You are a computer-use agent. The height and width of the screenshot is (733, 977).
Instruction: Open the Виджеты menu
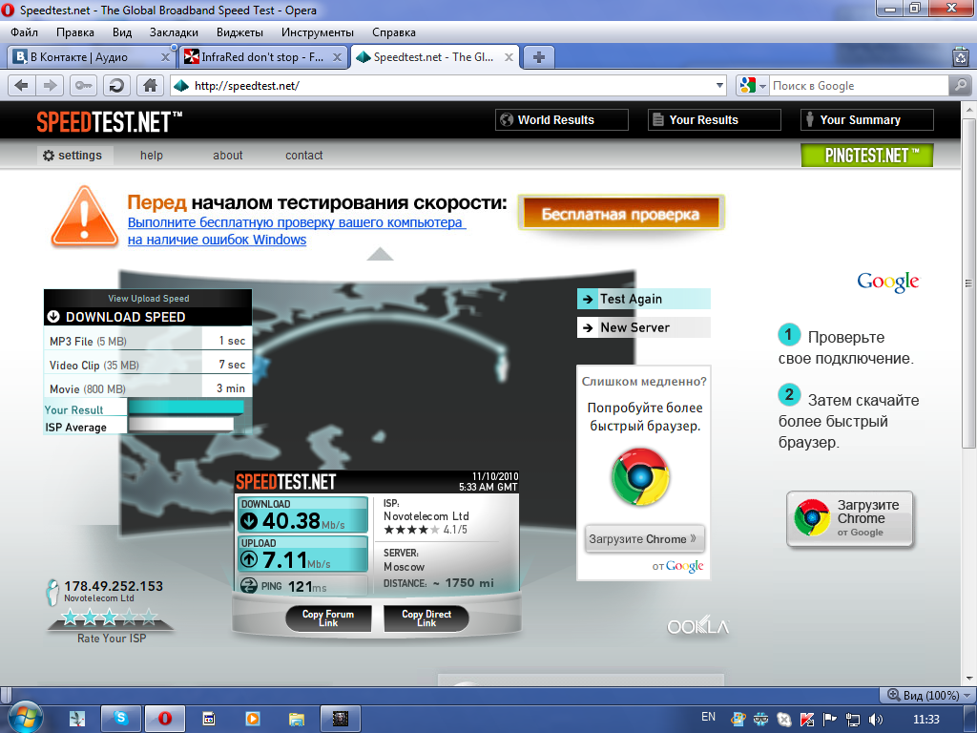coord(239,32)
